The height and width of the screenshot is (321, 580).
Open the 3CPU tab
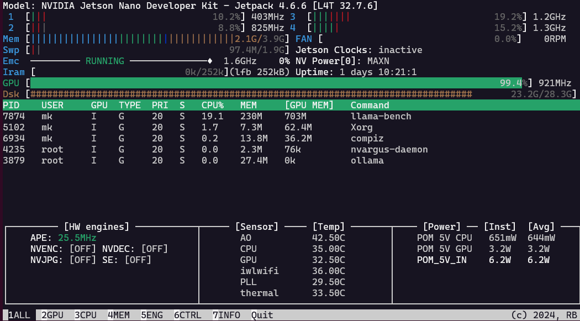pos(86,315)
